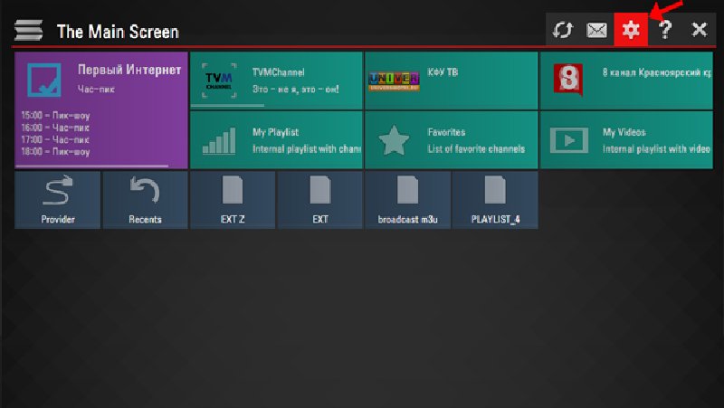Open the PLAYLIST_4 file tile

[495, 200]
